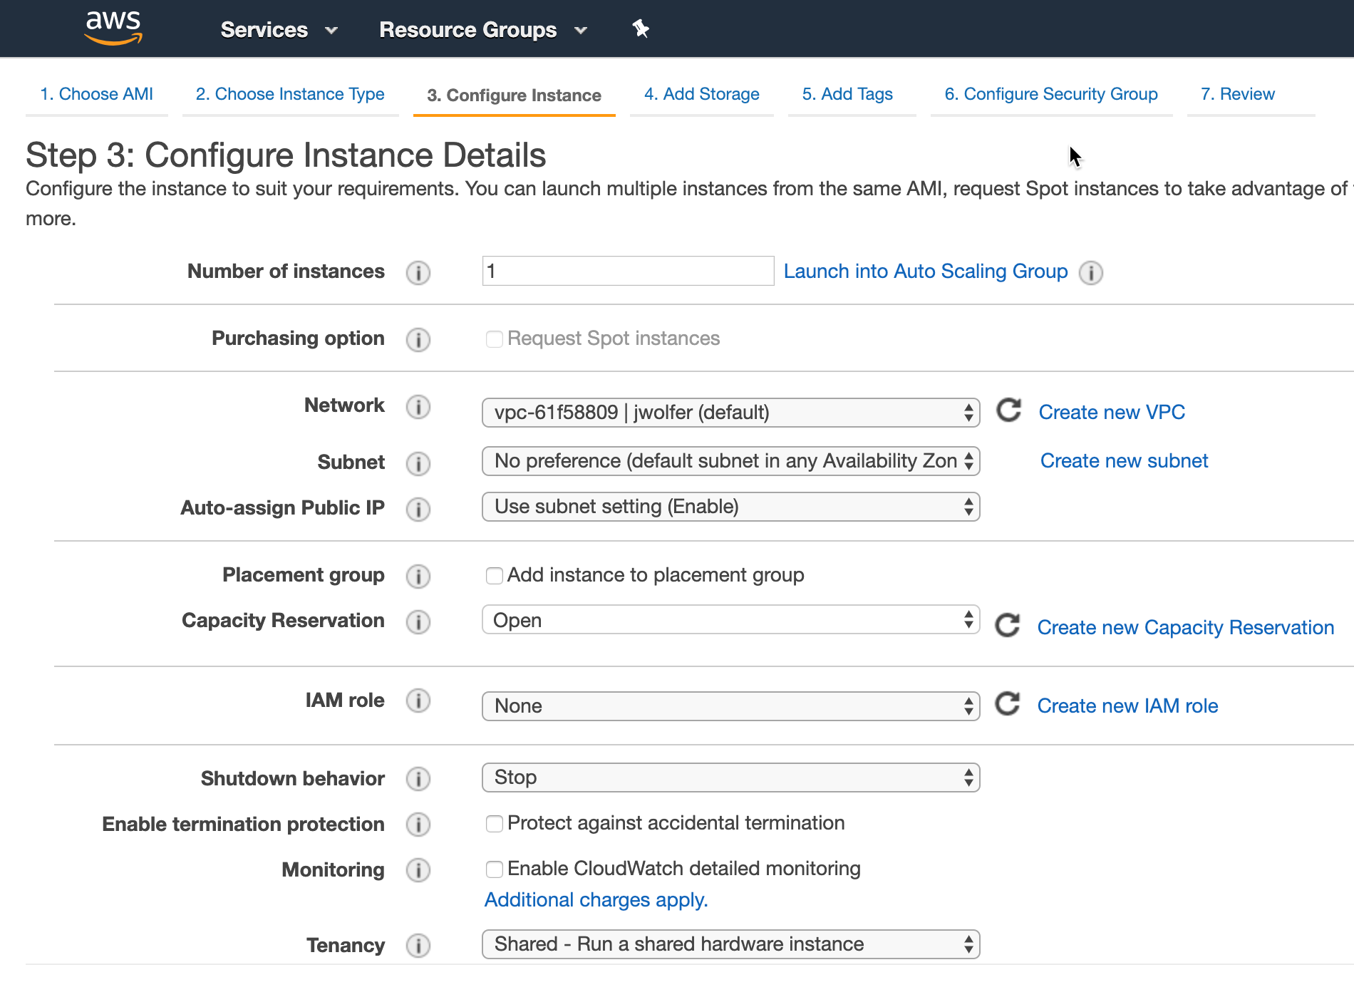The height and width of the screenshot is (1002, 1354).
Task: Open info icon for Network
Action: [418, 407]
